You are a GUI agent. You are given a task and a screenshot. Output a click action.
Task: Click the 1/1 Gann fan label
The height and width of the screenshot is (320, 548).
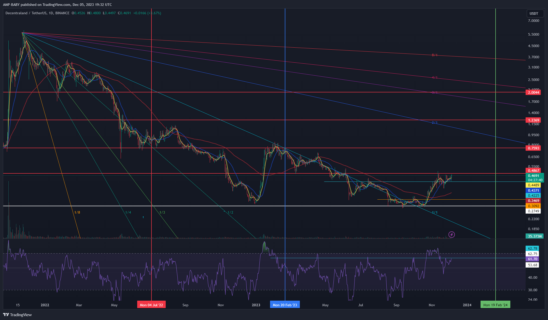pos(435,212)
